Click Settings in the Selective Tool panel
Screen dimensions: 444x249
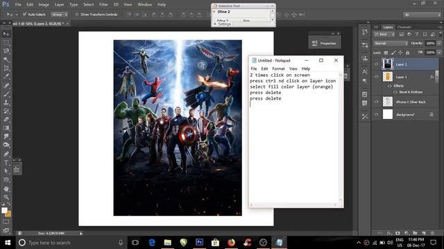click(224, 24)
